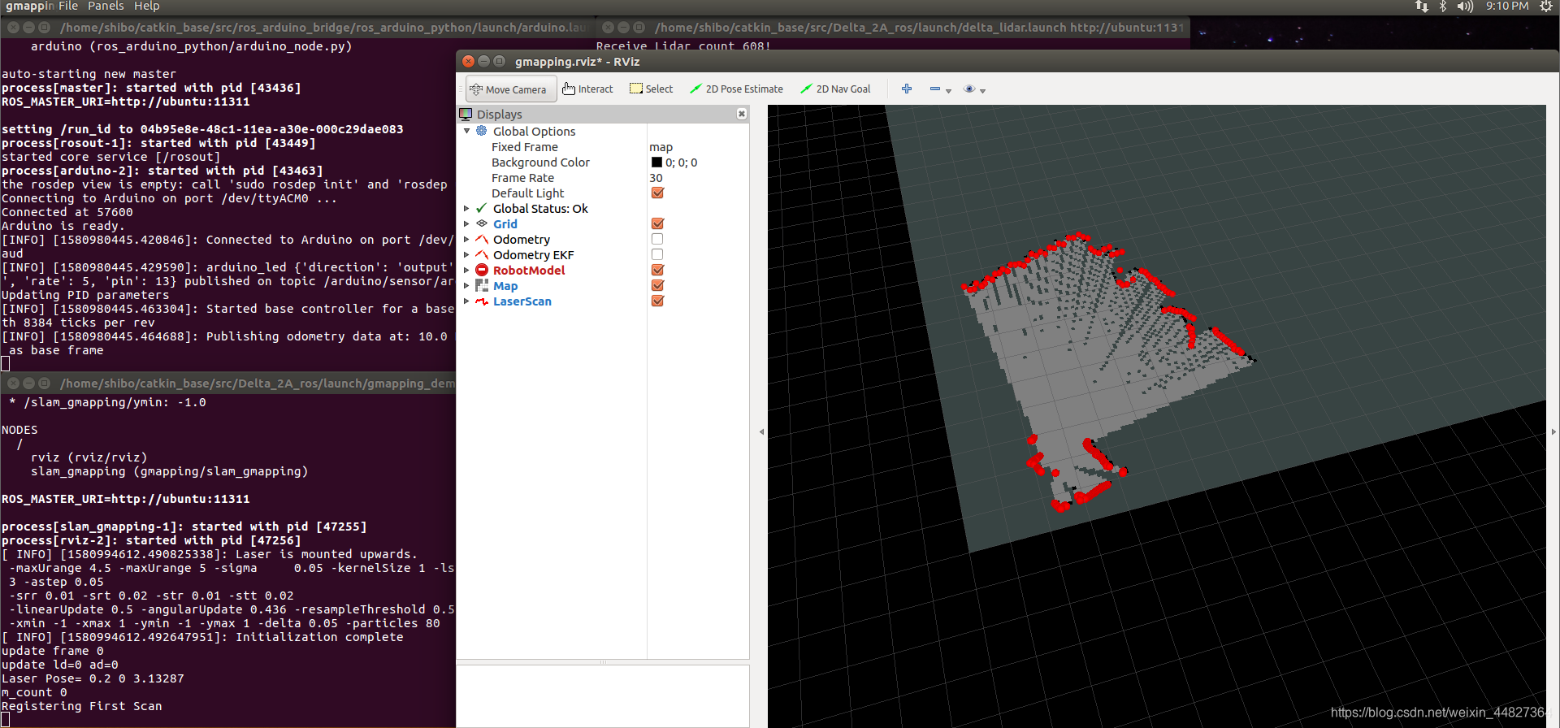Enable the Odometry display checkbox
1560x728 pixels.
pyautogui.click(x=657, y=239)
